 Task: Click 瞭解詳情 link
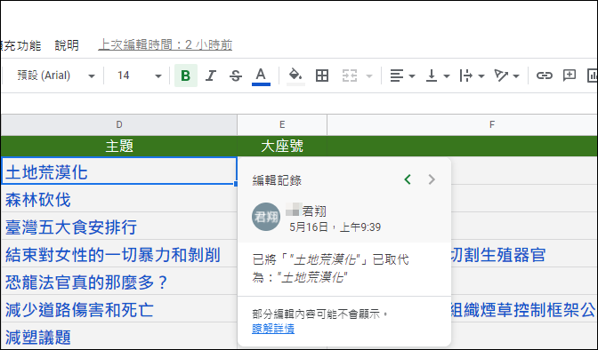point(273,329)
